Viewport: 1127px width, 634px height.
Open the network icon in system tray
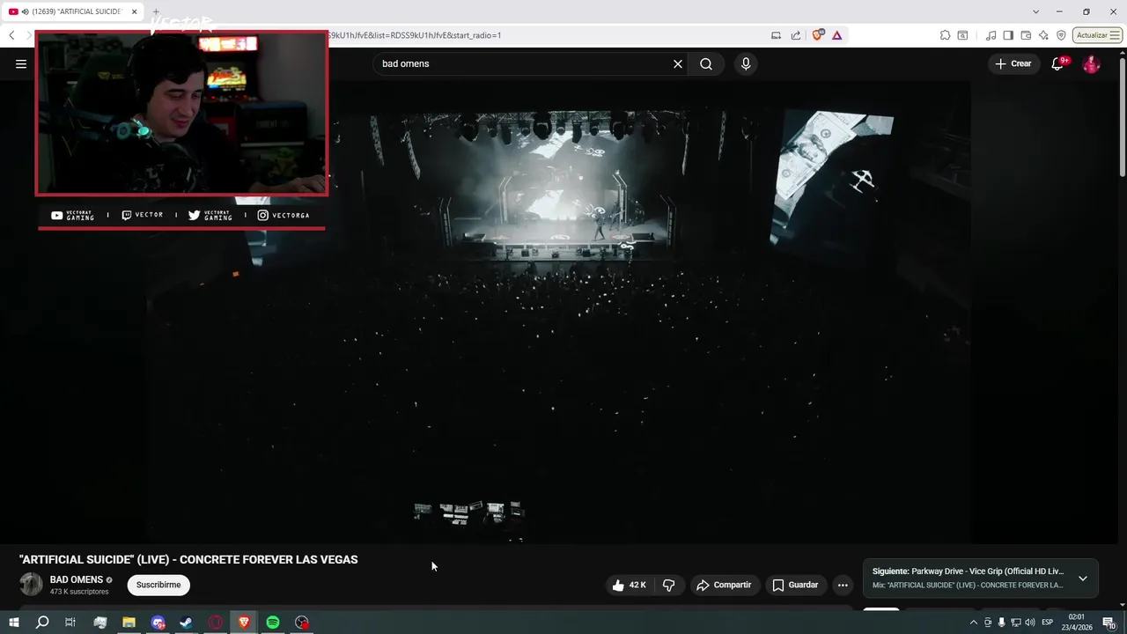(1016, 623)
